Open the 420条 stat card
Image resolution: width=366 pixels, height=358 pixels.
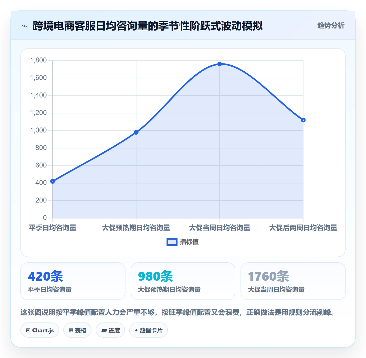(x=73, y=281)
